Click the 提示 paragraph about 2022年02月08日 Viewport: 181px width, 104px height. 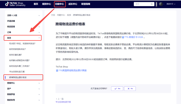tap(94, 60)
